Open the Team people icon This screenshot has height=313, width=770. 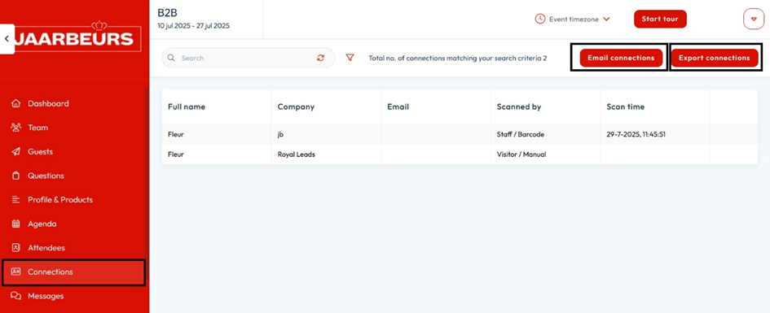(15, 128)
